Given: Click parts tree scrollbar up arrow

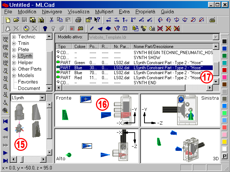Looking at the screenshot, I should [x=49, y=37].
